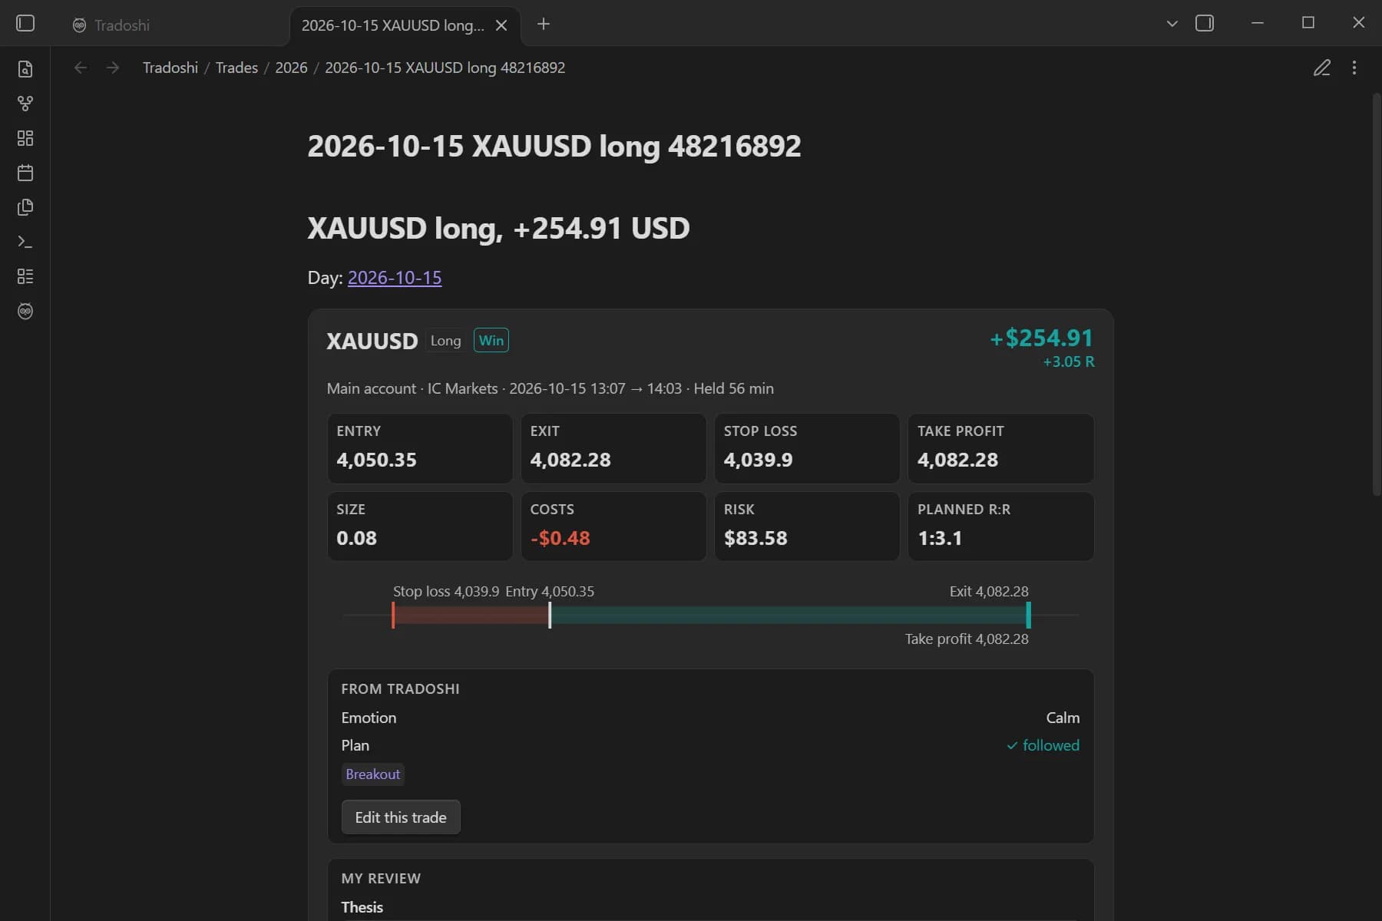Viewport: 1382px width, 921px height.
Task: Open the Tradoshi owl icon in sidebar
Action: (25, 311)
